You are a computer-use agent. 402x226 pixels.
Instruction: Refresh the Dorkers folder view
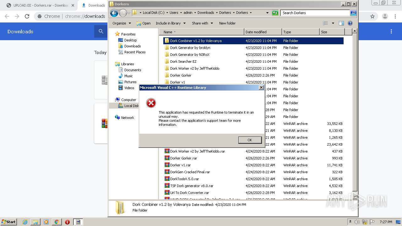point(275,13)
